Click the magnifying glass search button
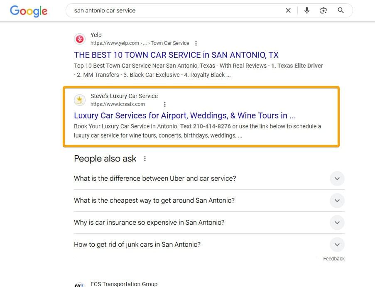The image size is (375, 287). 341,10
